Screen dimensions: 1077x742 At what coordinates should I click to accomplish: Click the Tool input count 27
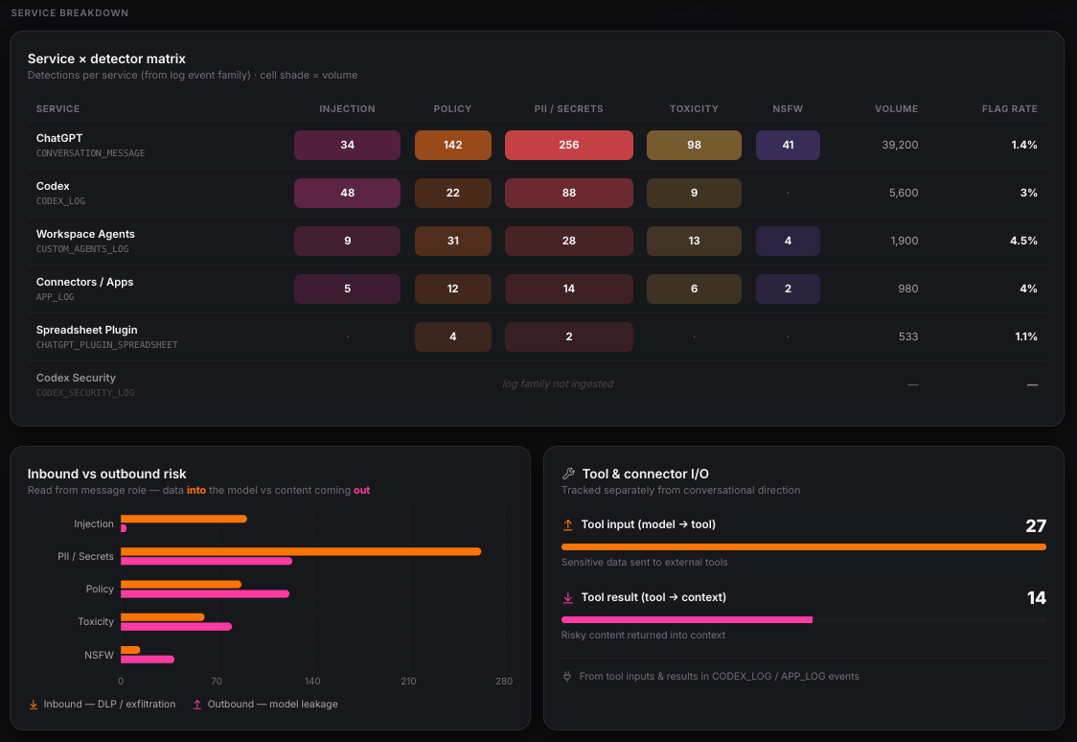pos(1036,526)
